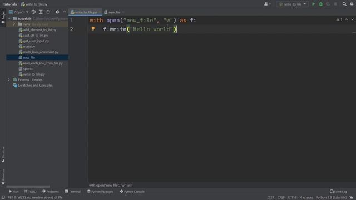Click the editor breadcrumb with open("new_file")
This screenshot has width=356, height=200.
point(111,185)
